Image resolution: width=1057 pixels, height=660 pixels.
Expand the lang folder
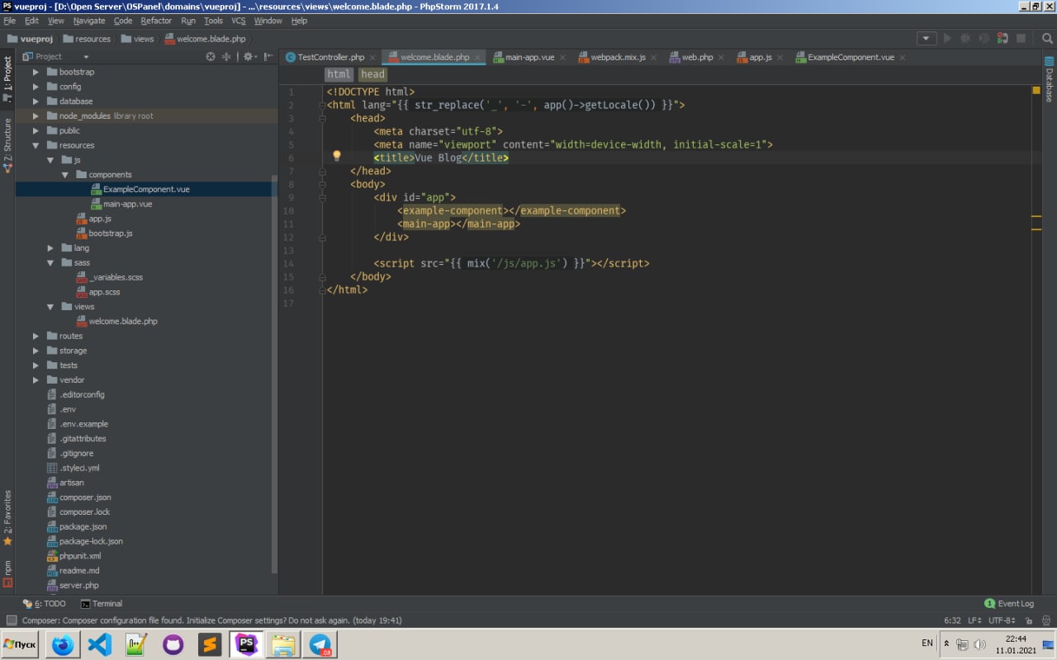tap(50, 248)
